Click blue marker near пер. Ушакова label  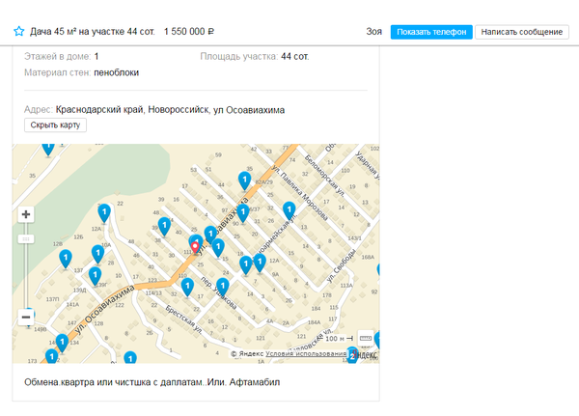tap(222, 287)
